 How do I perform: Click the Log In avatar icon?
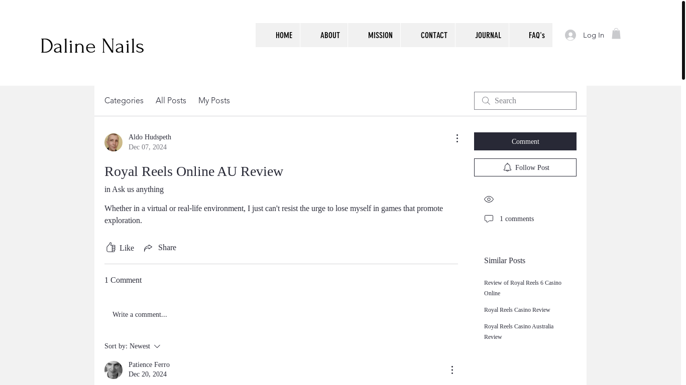[570, 35]
